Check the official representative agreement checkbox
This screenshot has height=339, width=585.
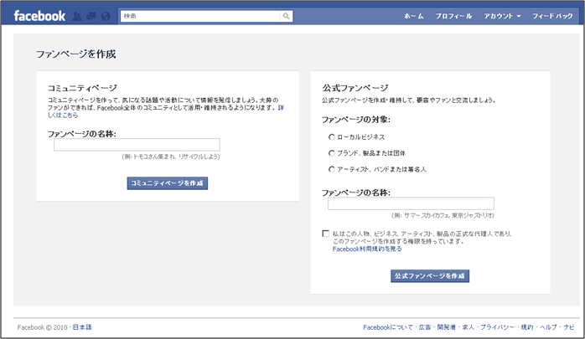pyautogui.click(x=326, y=234)
